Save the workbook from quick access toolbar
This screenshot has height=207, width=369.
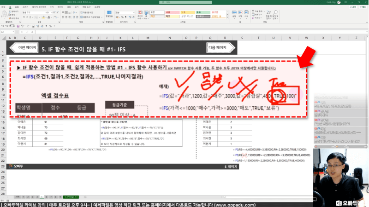pyautogui.click(x=18, y=26)
